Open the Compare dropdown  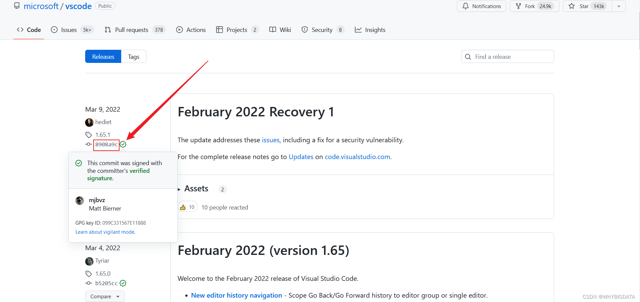[x=105, y=296]
